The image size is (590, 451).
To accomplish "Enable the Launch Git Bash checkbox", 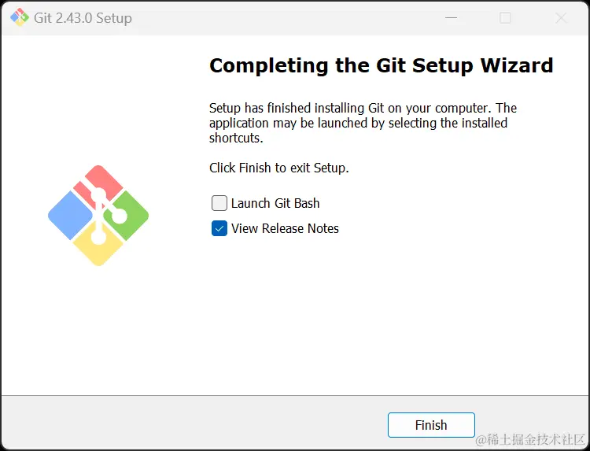I will point(219,203).
